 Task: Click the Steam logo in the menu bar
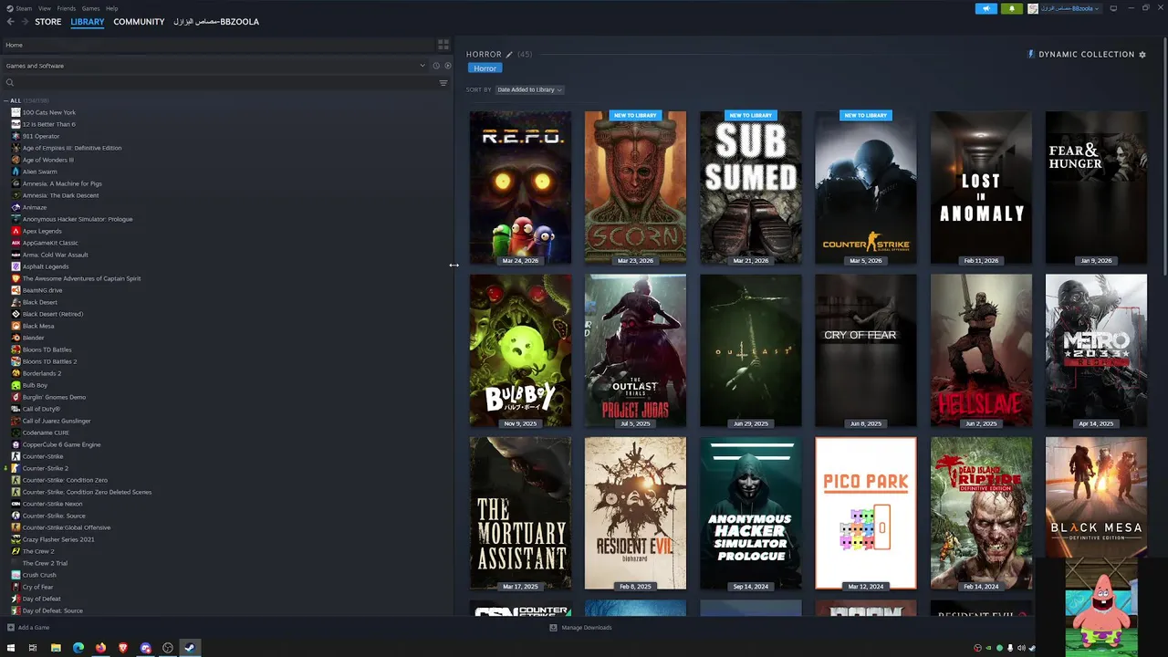coord(9,8)
